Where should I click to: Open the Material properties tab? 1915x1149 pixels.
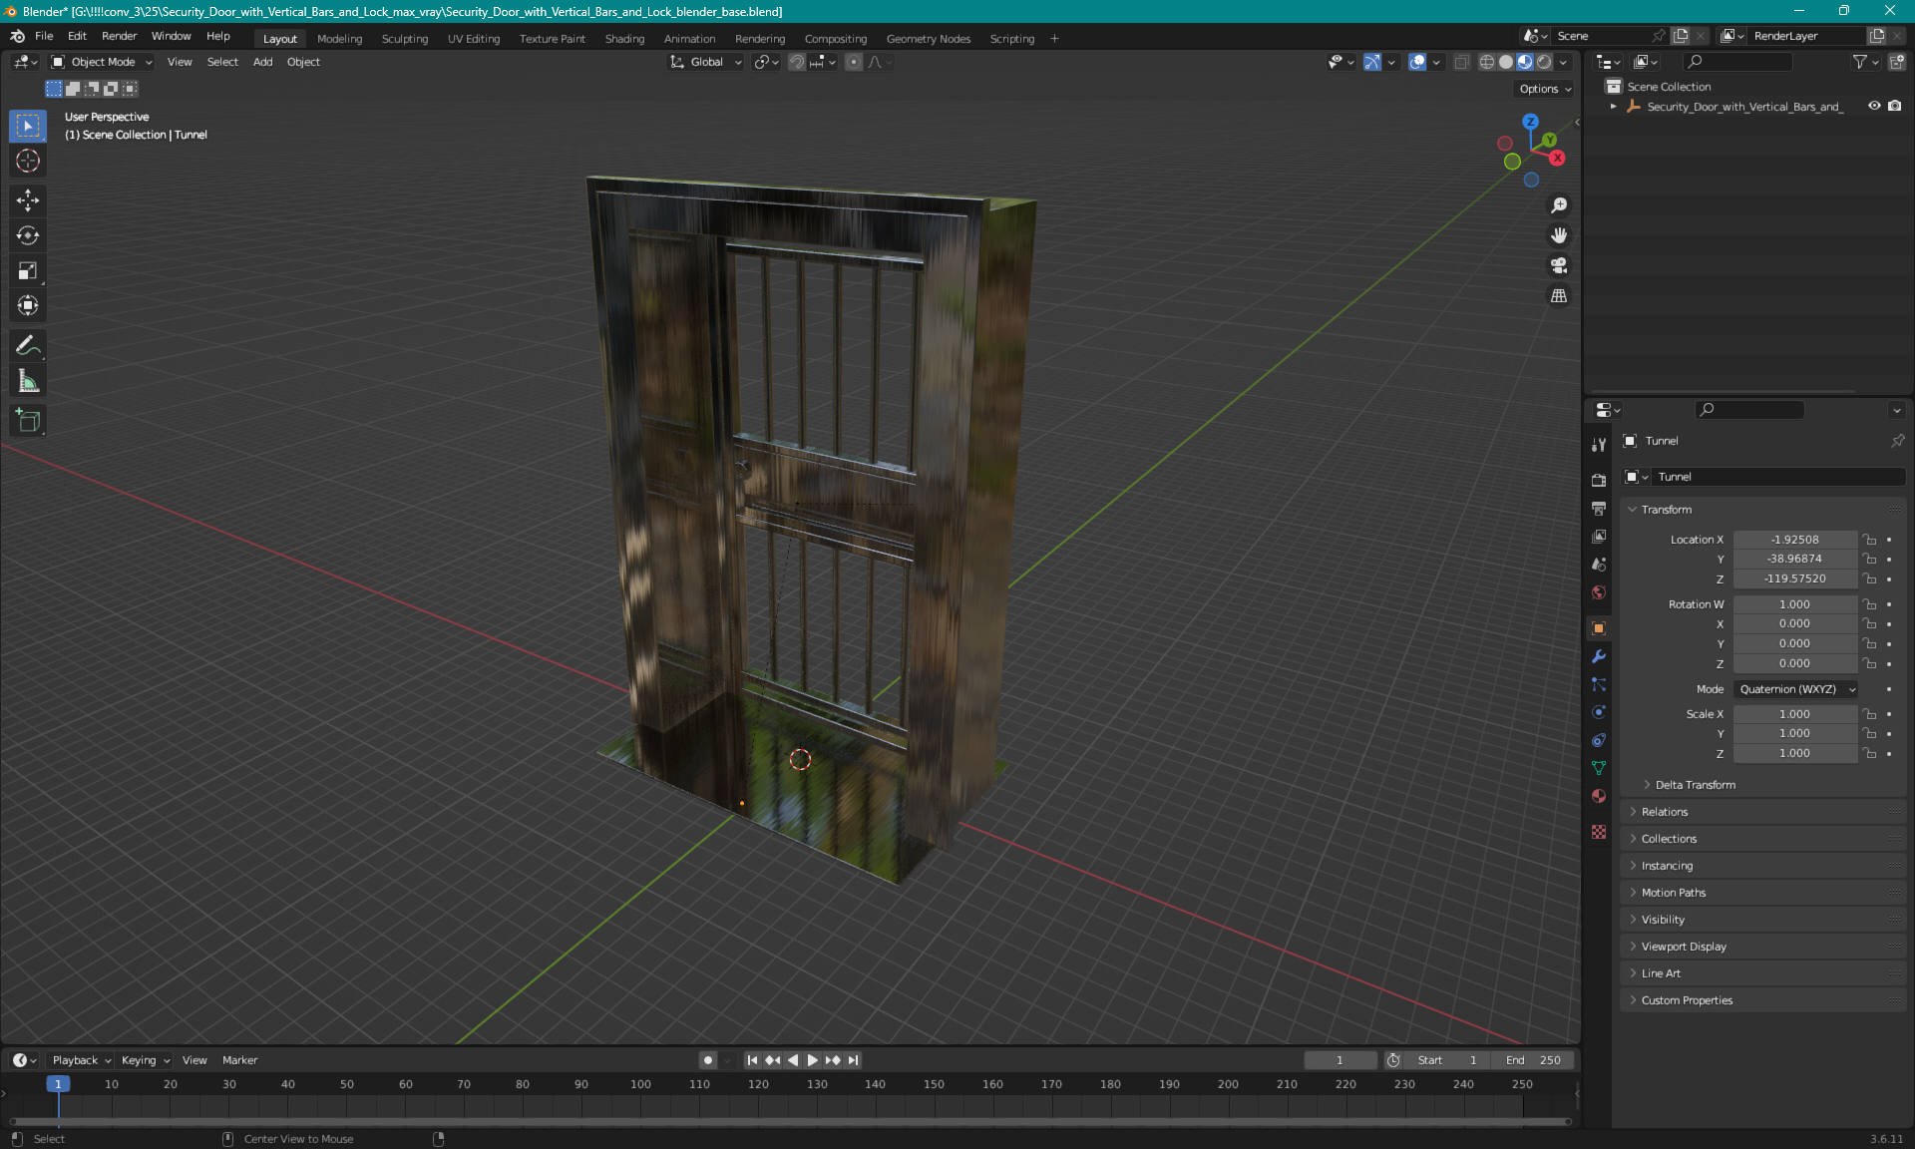pyautogui.click(x=1599, y=796)
